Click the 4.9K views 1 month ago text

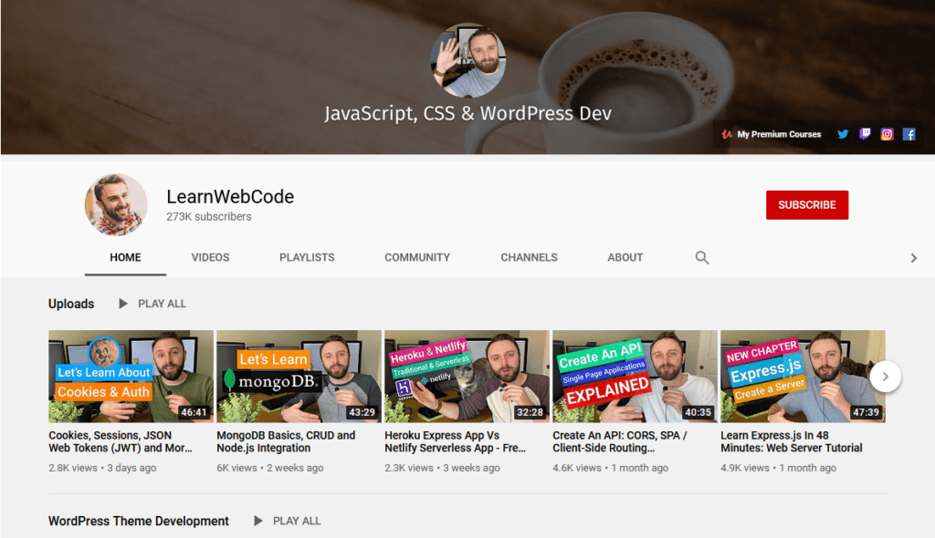tap(778, 468)
